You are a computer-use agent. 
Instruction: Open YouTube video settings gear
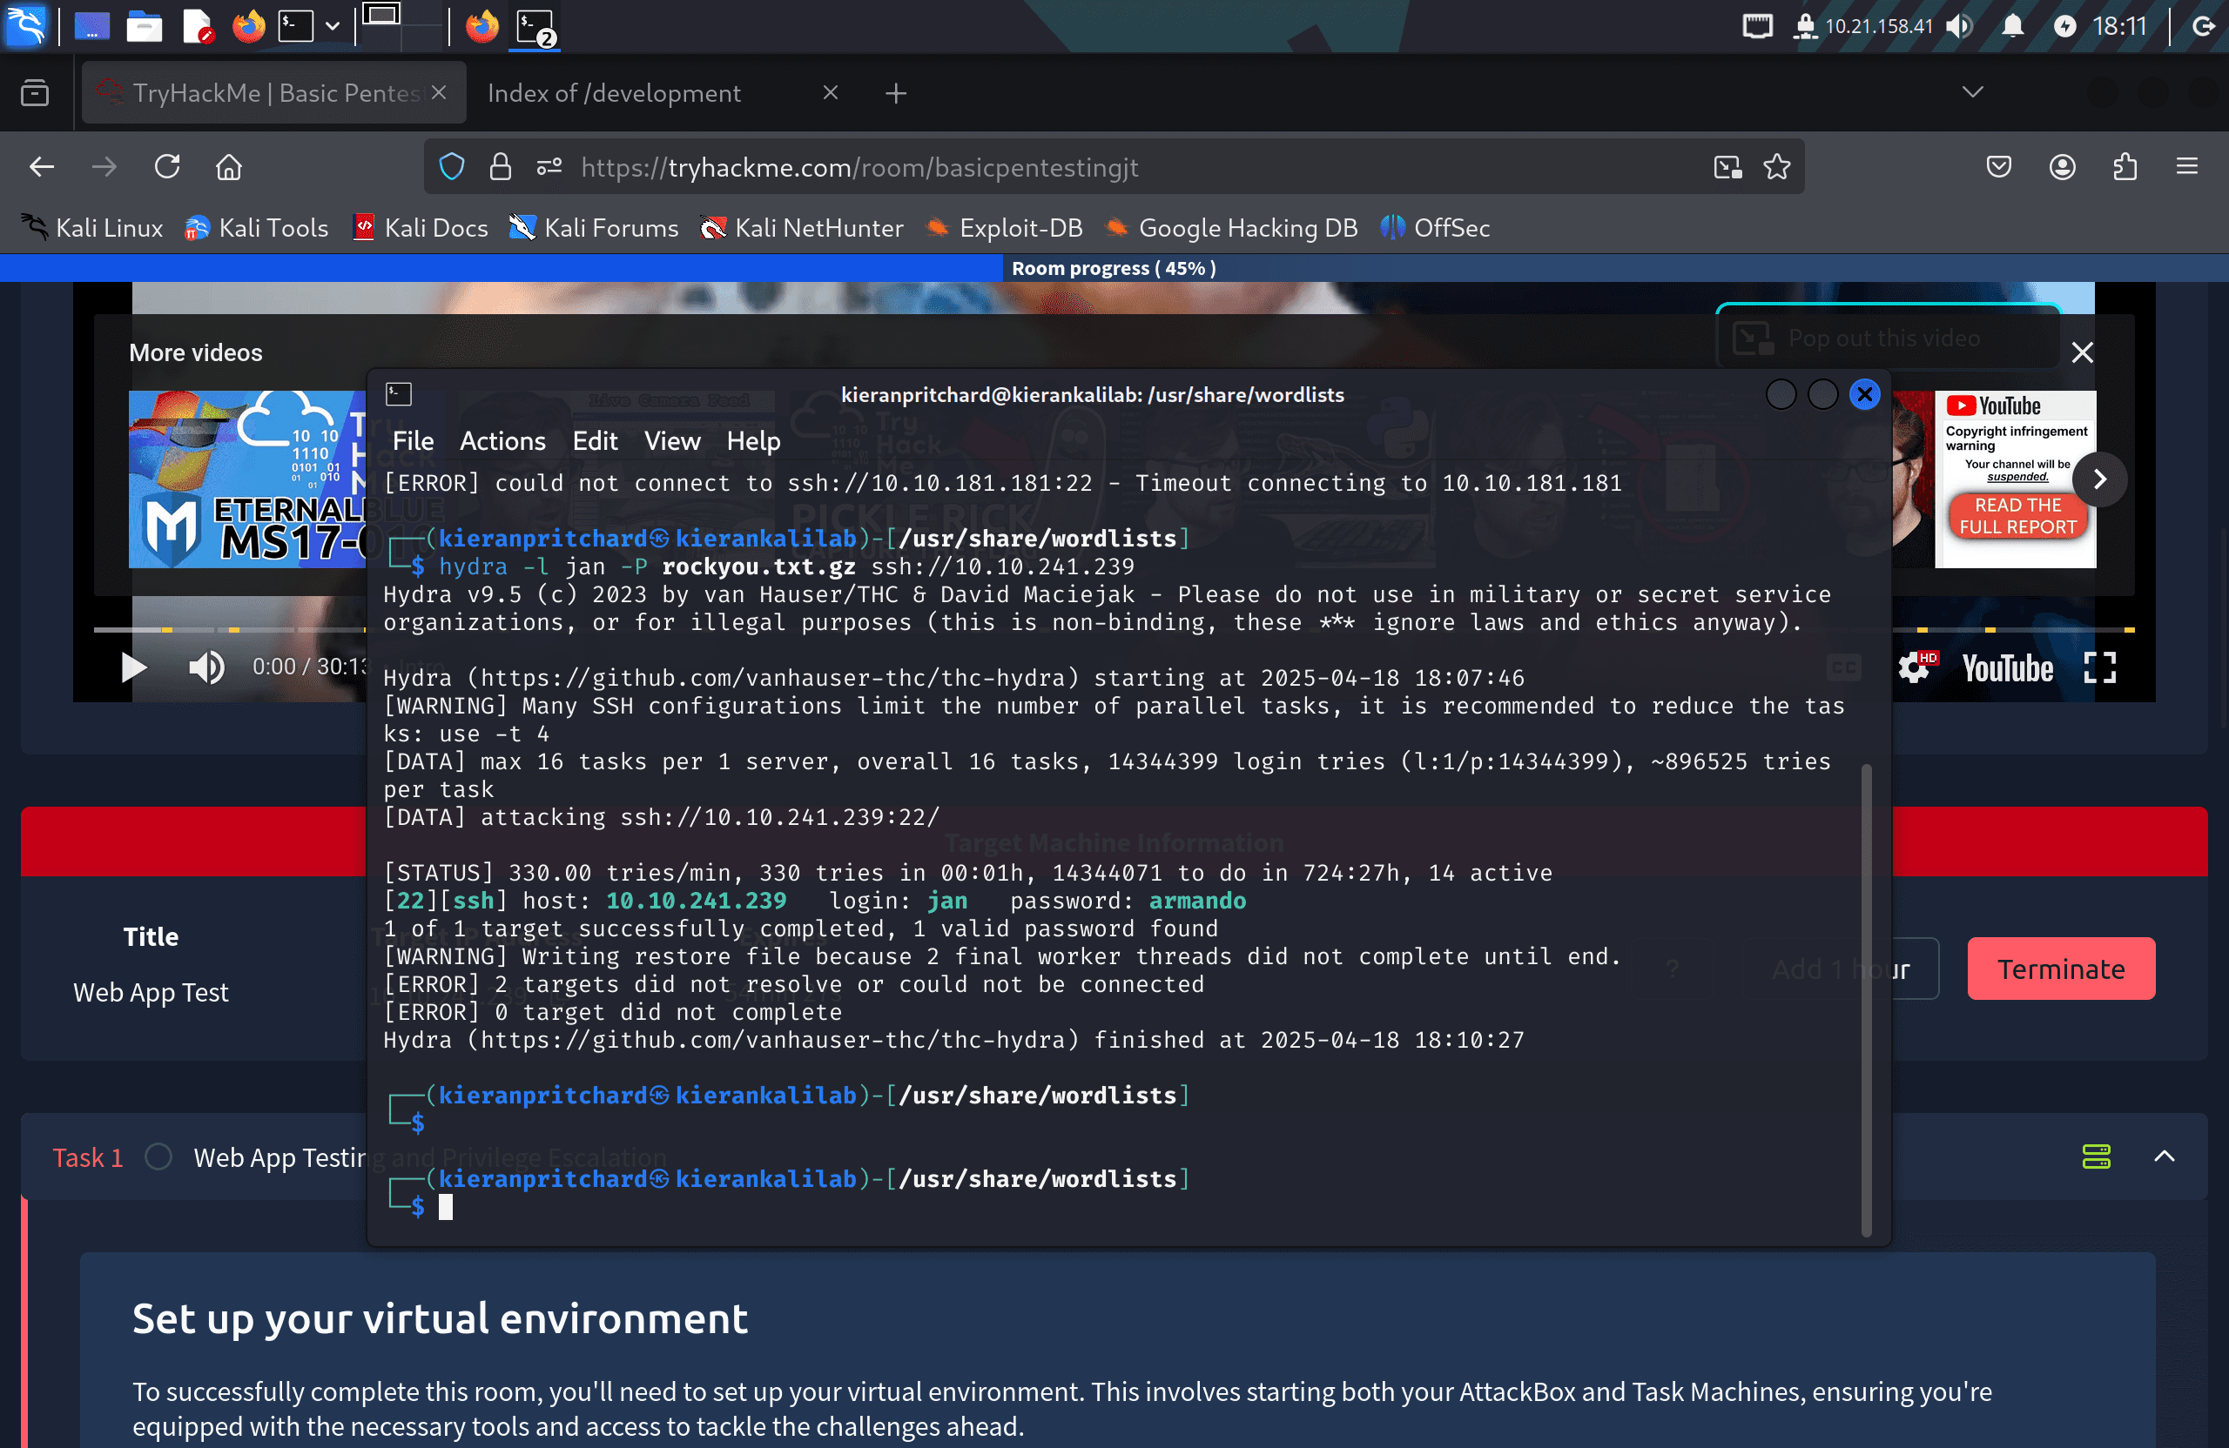pos(1915,668)
